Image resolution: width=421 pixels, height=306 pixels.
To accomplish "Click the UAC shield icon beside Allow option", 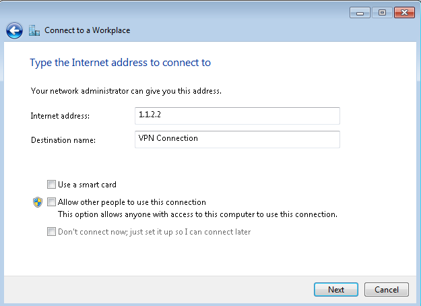I will pyautogui.click(x=38, y=202).
